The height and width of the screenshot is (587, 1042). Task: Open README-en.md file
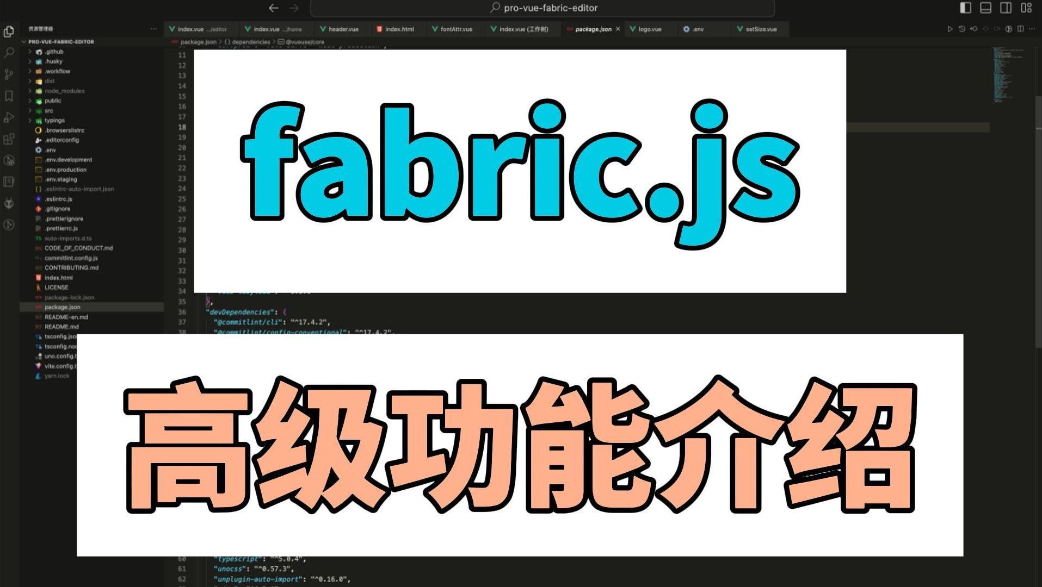pyautogui.click(x=66, y=317)
